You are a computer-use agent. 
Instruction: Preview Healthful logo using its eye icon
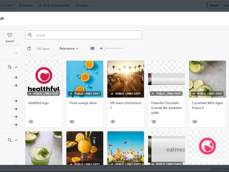pyautogui.click(x=31, y=122)
